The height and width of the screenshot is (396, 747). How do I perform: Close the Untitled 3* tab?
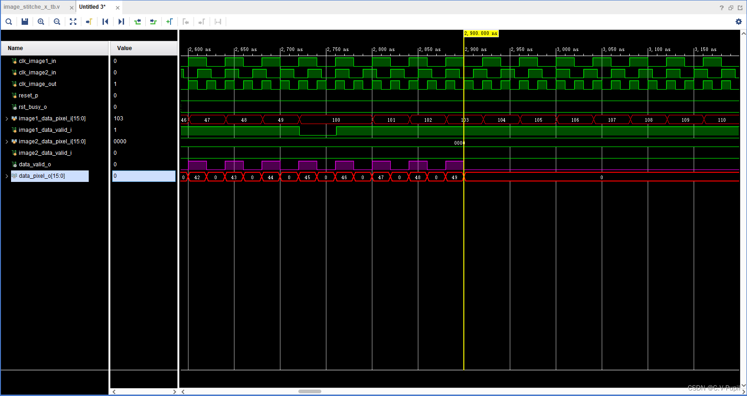click(x=118, y=8)
